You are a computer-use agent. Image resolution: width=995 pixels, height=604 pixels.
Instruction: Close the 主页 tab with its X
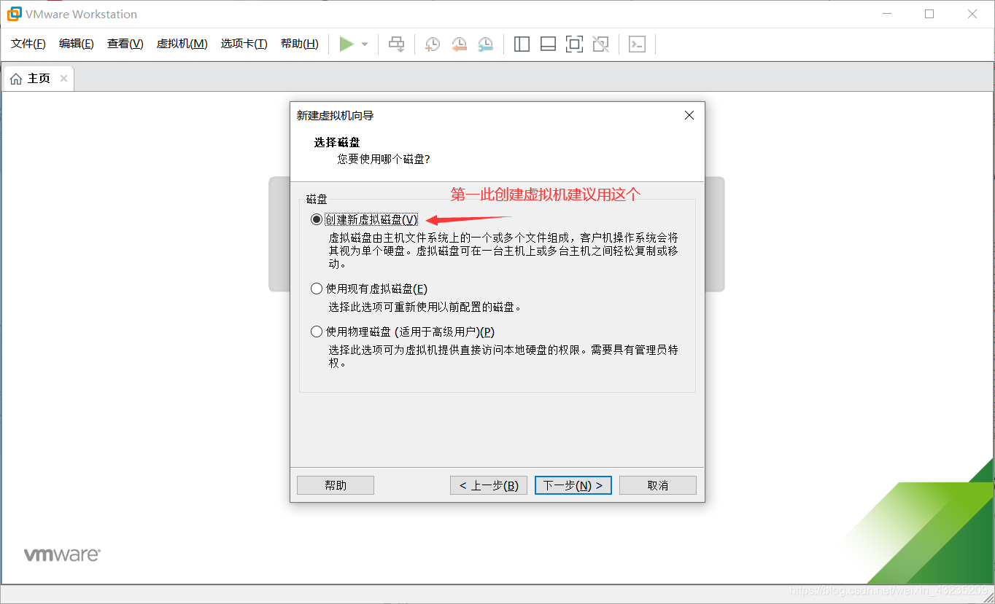(x=63, y=79)
